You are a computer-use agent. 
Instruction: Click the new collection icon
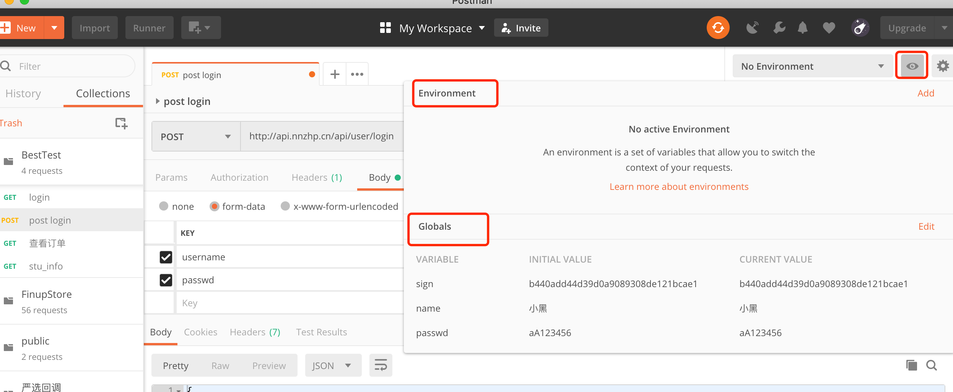coord(121,123)
